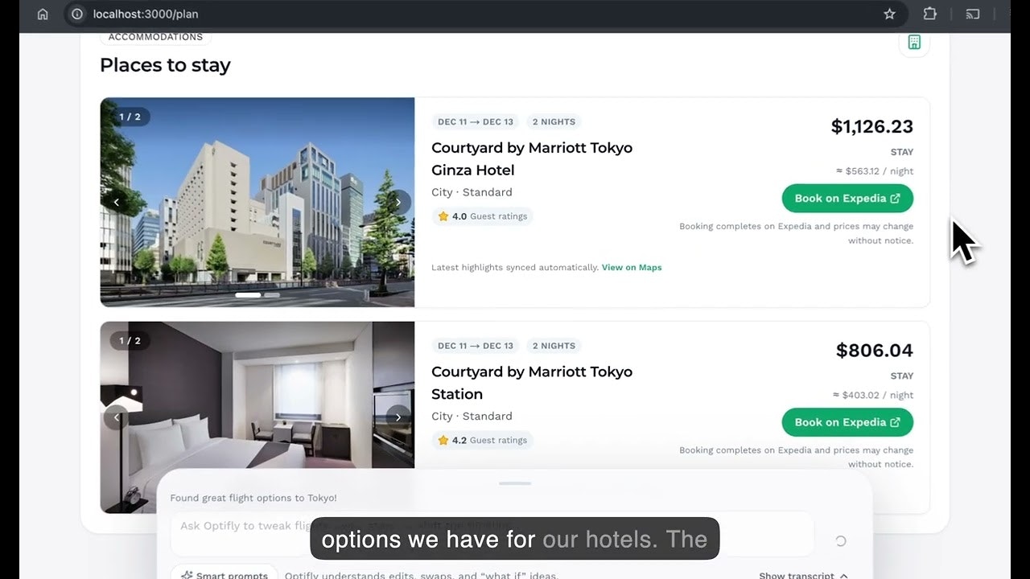Click the Ginza Hotel building photo

click(257, 202)
